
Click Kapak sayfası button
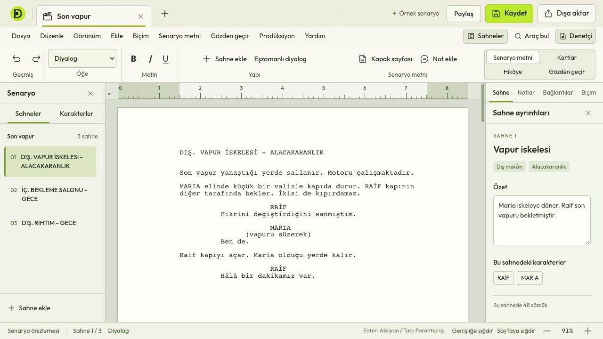coord(385,59)
